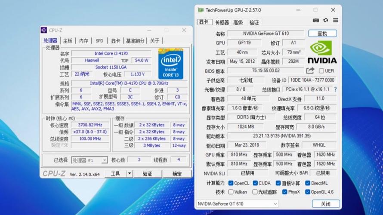383x215 pixels.
Task: Click the L3 cache value 3 MBytes
Action: tap(151, 145)
